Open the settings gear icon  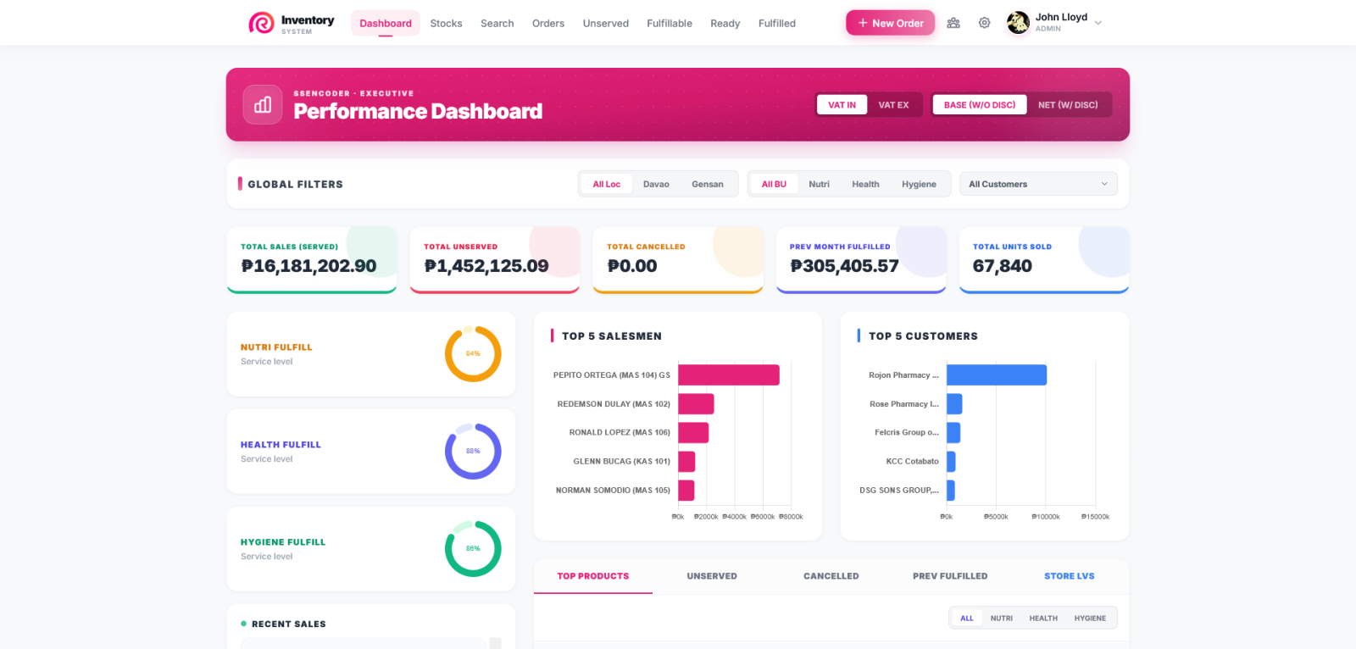coord(984,23)
